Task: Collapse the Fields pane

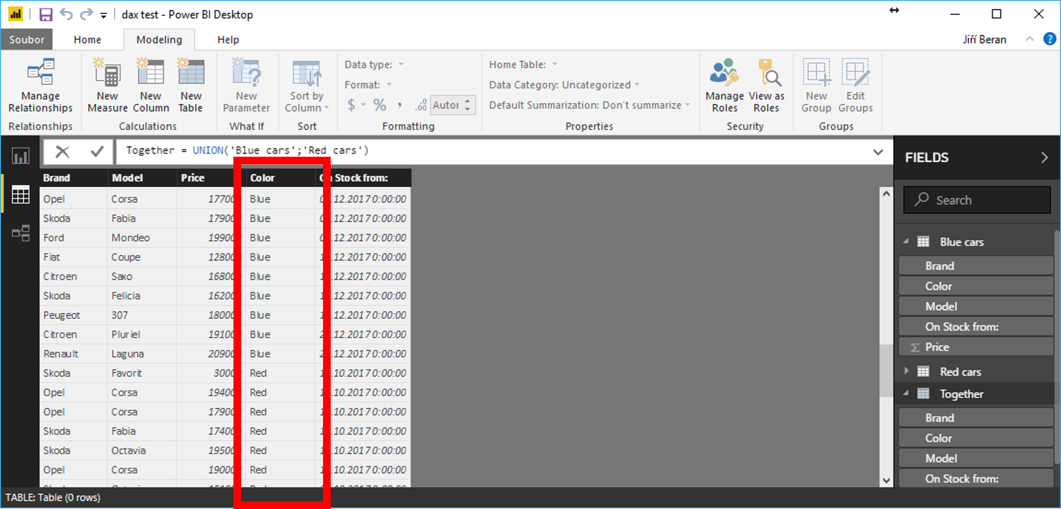Action: 1044,157
